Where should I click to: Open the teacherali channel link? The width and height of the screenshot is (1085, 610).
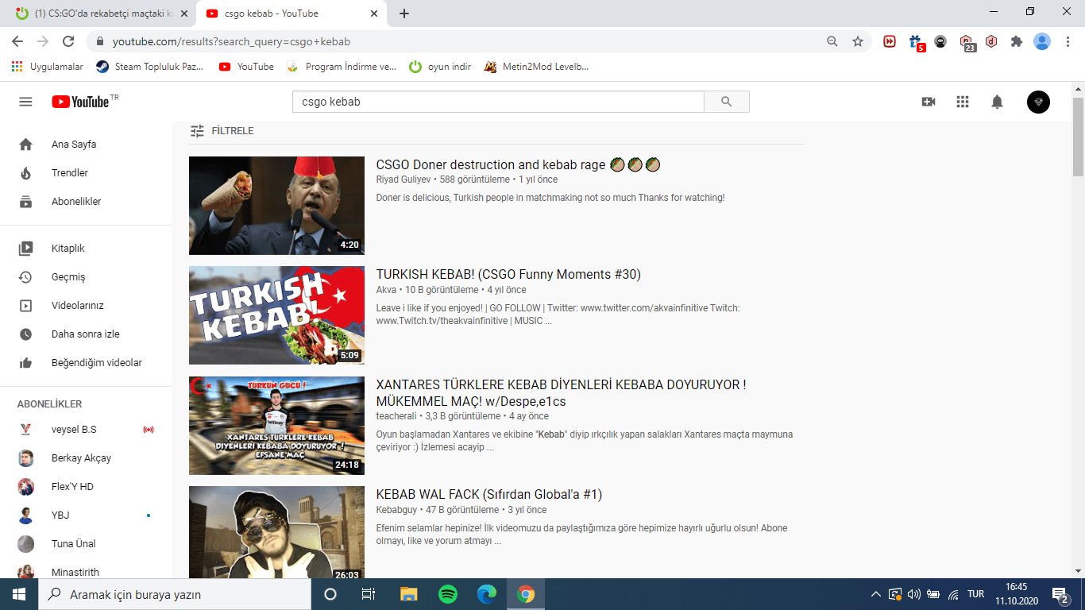click(396, 416)
